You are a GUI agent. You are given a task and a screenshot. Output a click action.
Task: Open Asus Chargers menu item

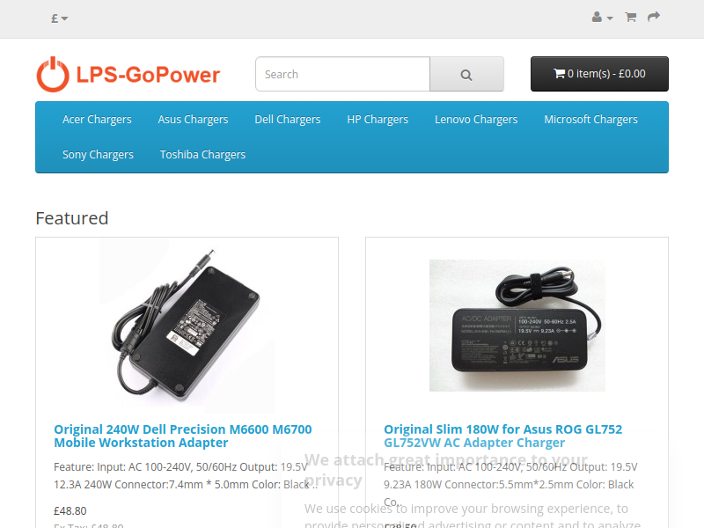[x=193, y=120]
